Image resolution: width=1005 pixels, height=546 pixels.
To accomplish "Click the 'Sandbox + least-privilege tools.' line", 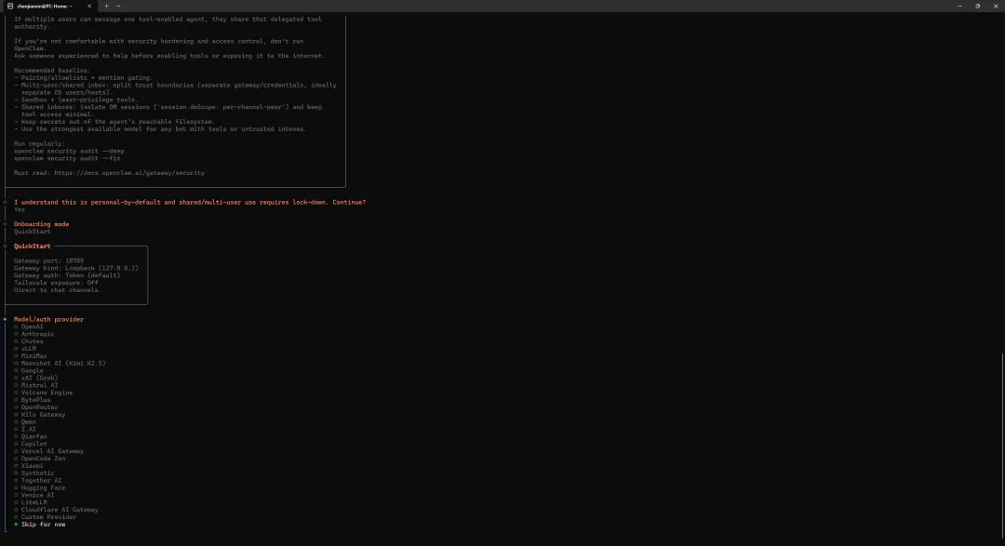I will coord(75,100).
